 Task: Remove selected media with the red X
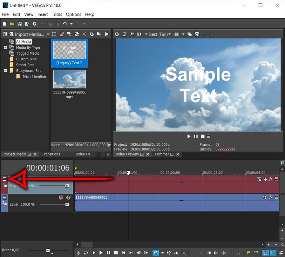coord(84,34)
